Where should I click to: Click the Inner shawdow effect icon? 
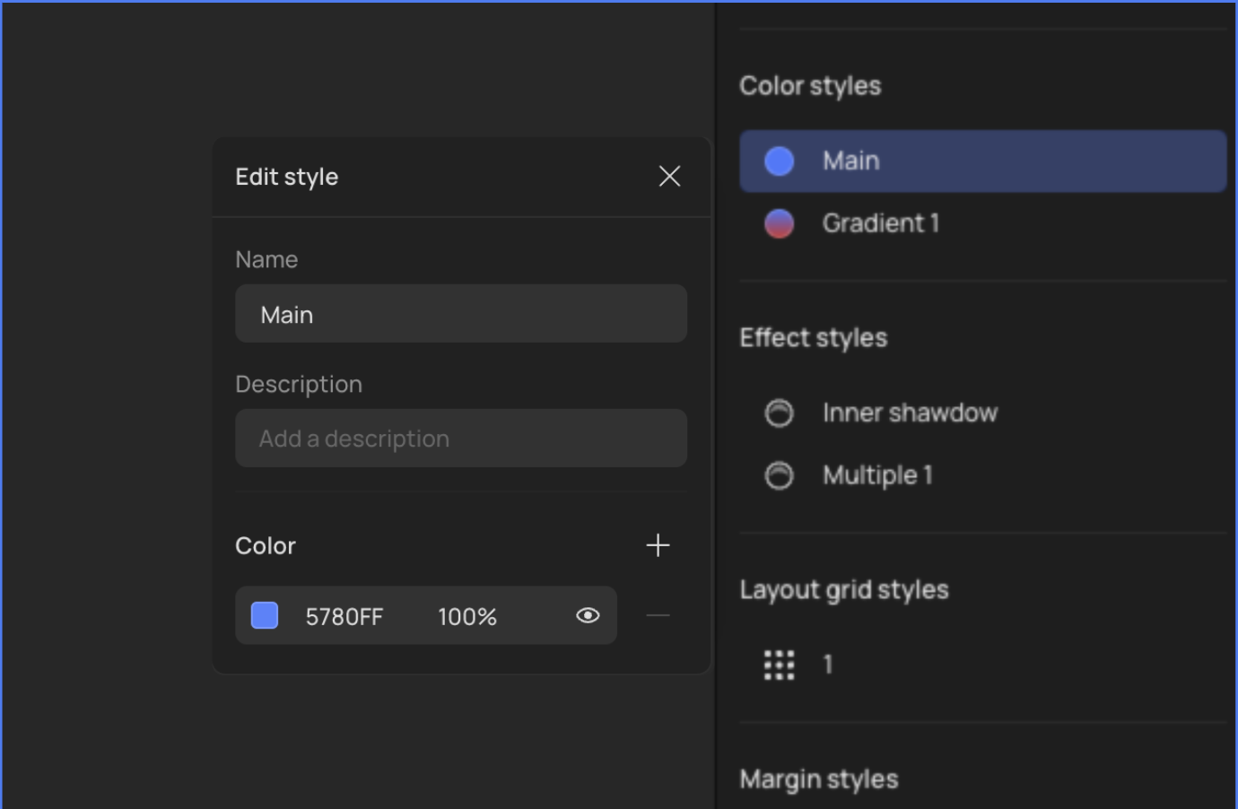[779, 413]
